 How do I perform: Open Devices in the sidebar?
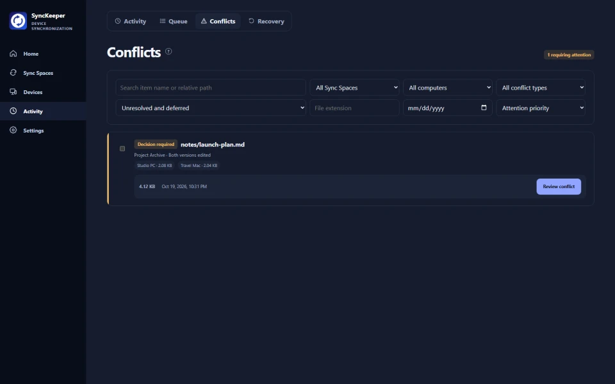(43, 92)
